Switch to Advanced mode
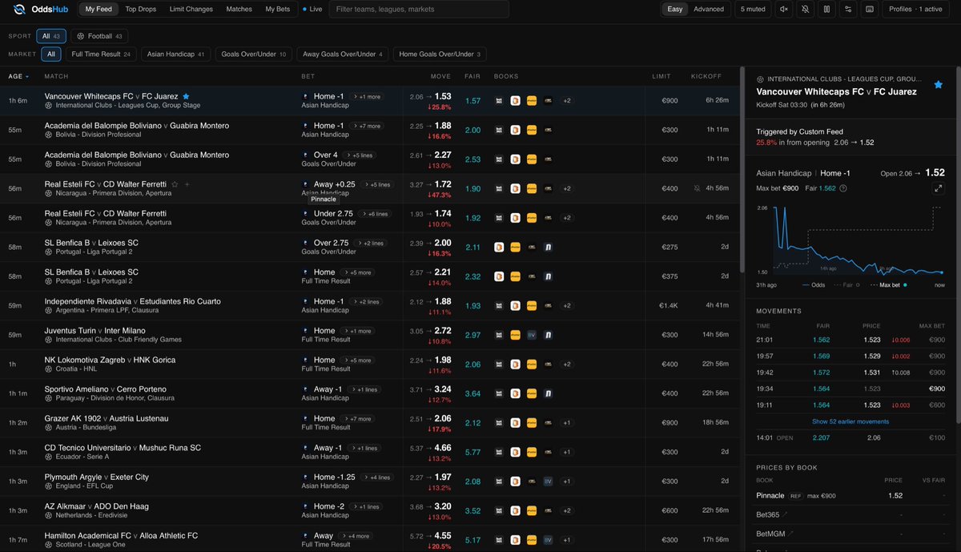Image resolution: width=961 pixels, height=552 pixels. (708, 10)
